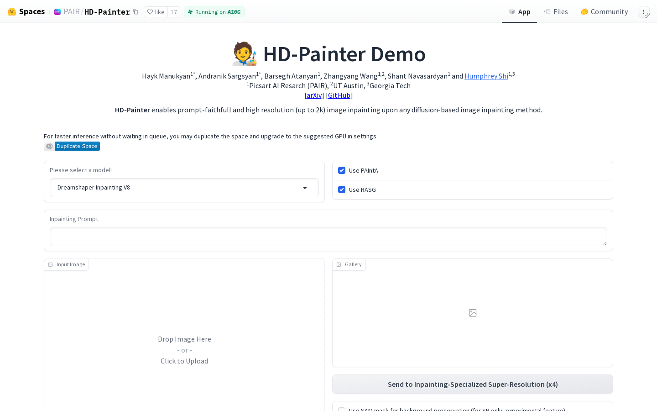Copy the space name with the clipboard icon

pyautogui.click(x=136, y=12)
